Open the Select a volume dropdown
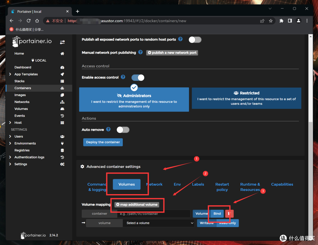 click(158, 223)
